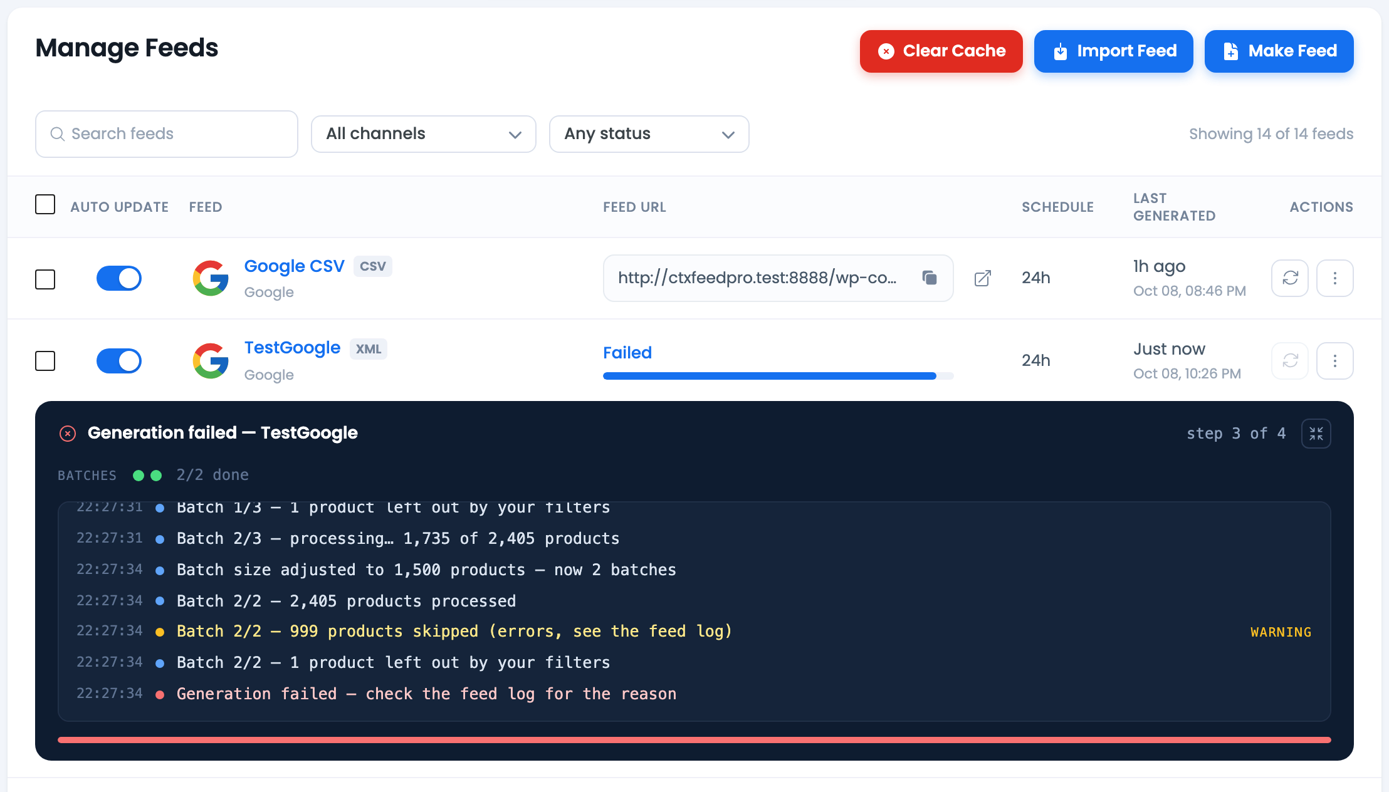This screenshot has height=792, width=1389.
Task: Open the All channels dropdown
Action: point(424,134)
